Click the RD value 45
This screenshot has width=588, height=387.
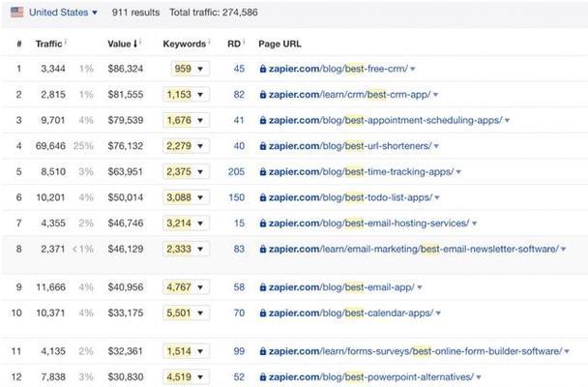(x=239, y=69)
